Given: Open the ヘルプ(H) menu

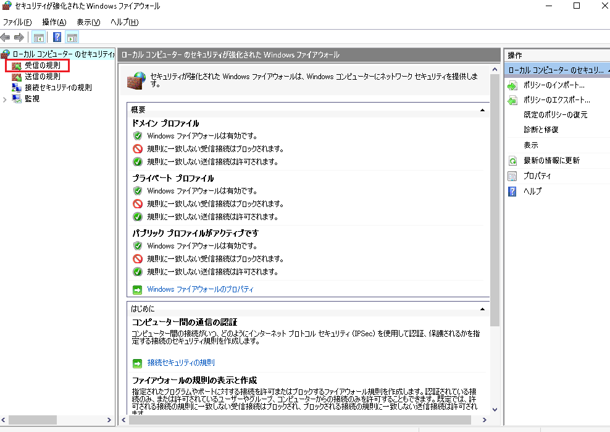Looking at the screenshot, I should [125, 22].
